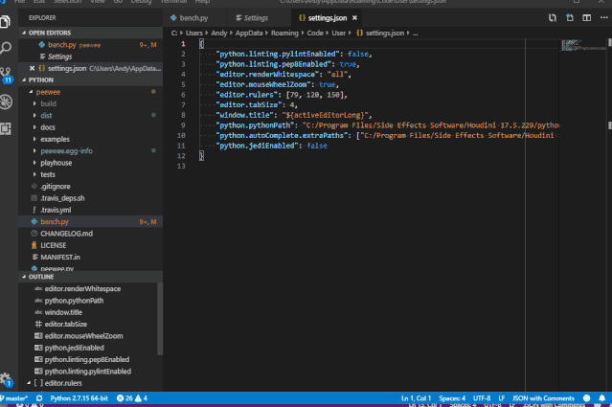
Task: Change end of line sequence LF
Action: pos(502,398)
